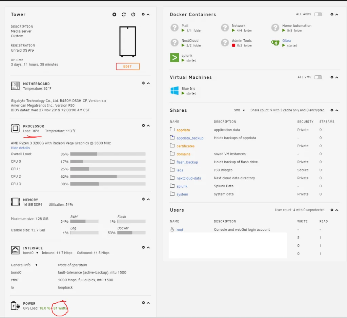Click the Overall Load progress bar
Image resolution: width=347 pixels, height=318 pixels.
108,154
